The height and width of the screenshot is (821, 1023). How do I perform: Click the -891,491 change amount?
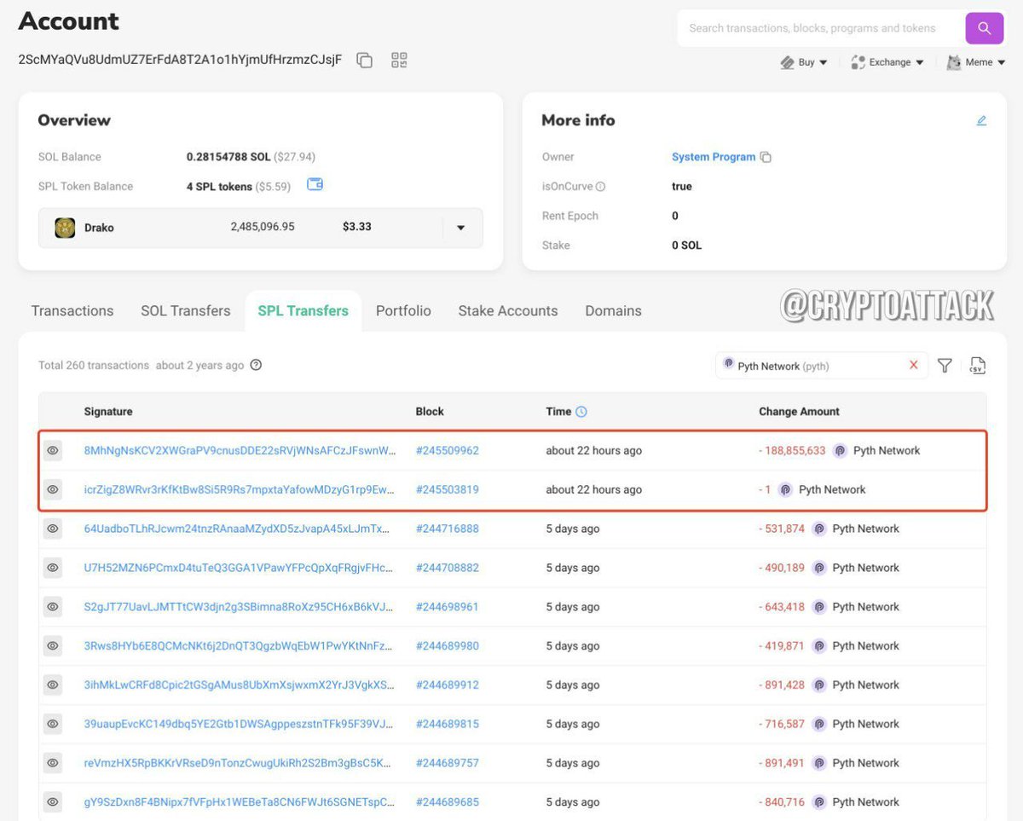click(782, 763)
